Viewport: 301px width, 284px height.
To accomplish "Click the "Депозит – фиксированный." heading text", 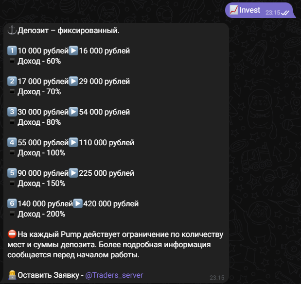I will [68, 31].
